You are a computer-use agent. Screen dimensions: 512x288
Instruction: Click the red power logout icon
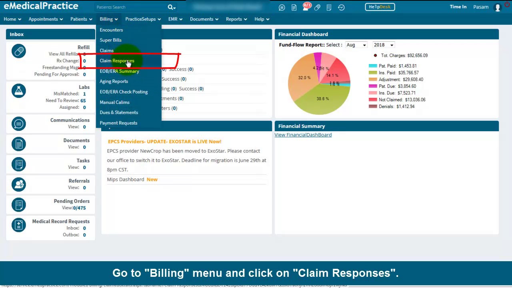coord(507,4)
